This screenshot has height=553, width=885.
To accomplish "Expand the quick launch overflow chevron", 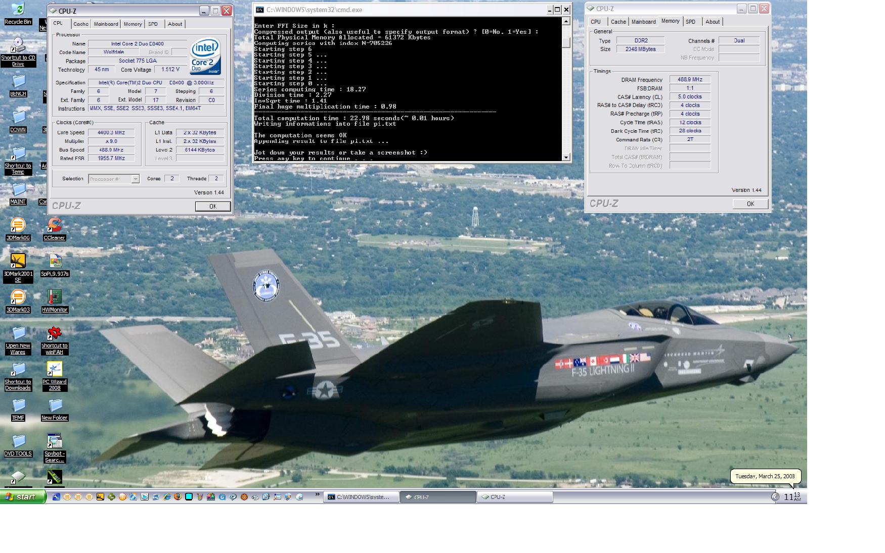I will pyautogui.click(x=318, y=495).
